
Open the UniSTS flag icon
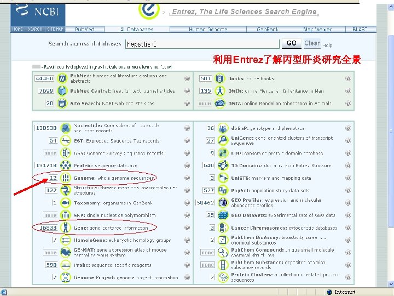tap(223, 178)
